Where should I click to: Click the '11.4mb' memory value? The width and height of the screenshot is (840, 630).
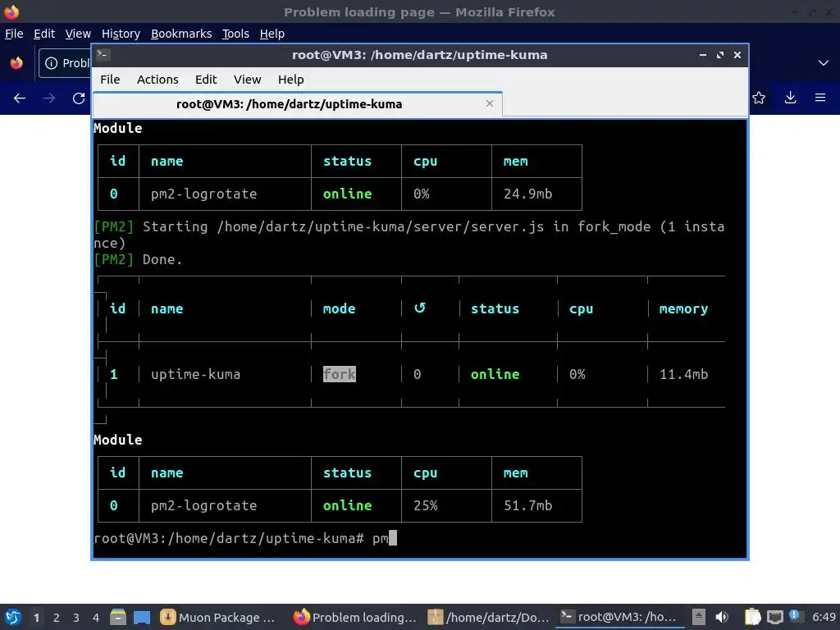(683, 374)
